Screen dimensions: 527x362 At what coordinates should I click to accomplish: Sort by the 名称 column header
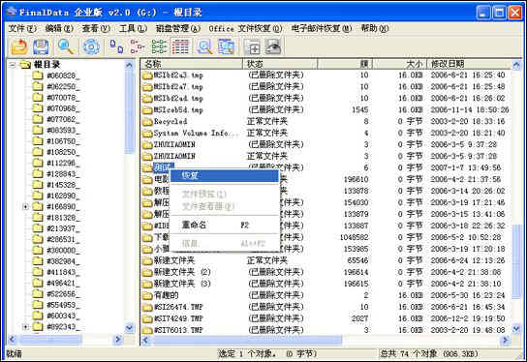(192, 64)
